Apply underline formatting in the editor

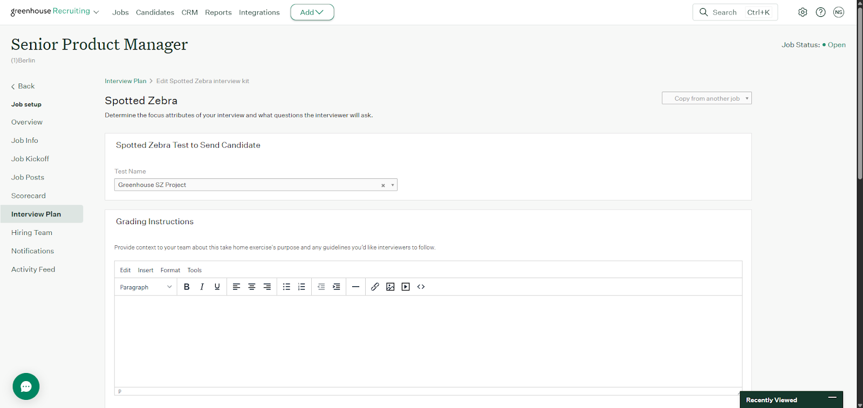point(217,287)
